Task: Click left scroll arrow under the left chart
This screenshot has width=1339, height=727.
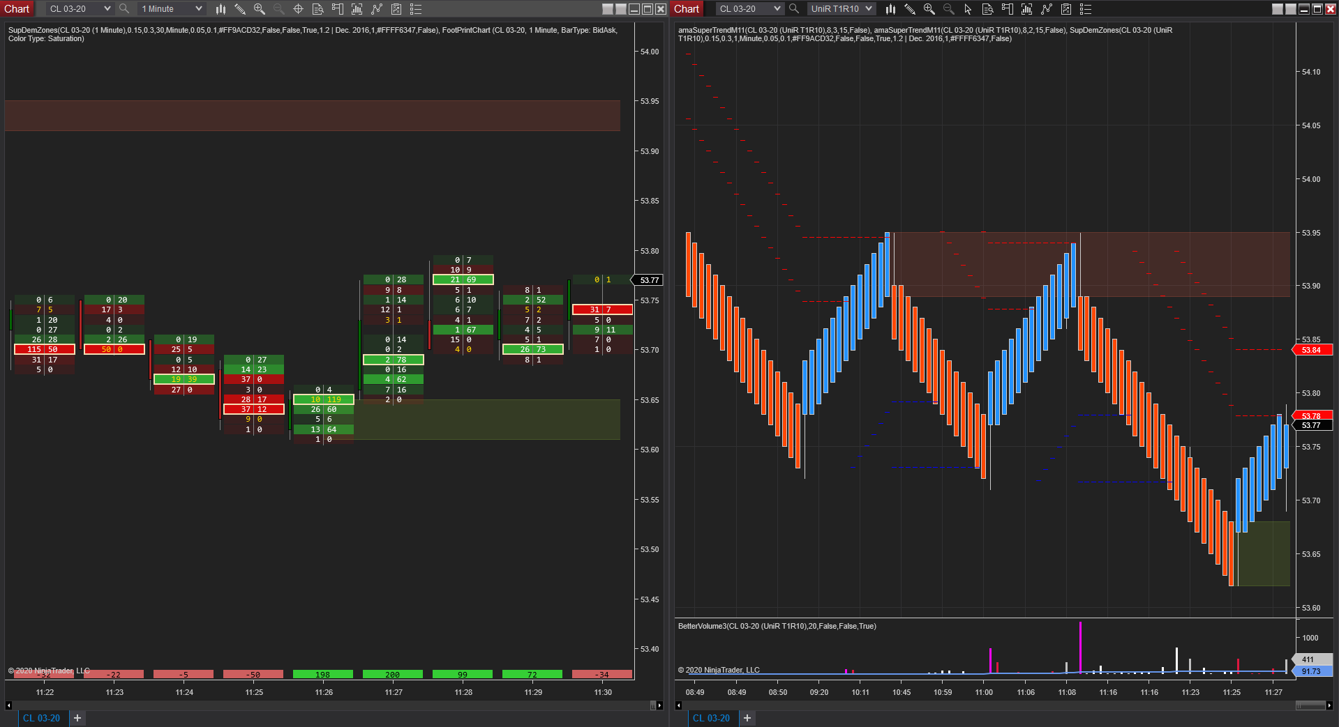Action: tap(9, 705)
